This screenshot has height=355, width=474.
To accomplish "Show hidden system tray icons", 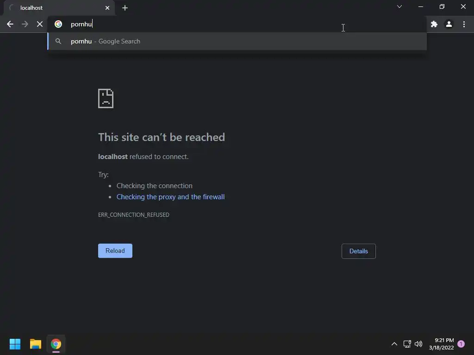I will (x=394, y=344).
